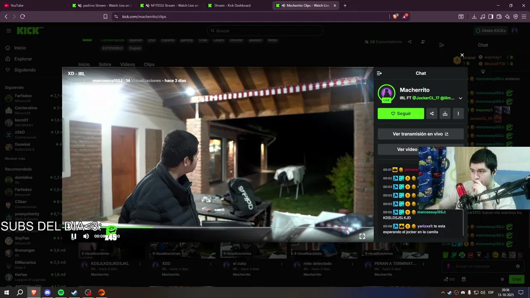Open the chat shop storefront icon
The height and width of the screenshot is (298, 530).
tap(464, 279)
